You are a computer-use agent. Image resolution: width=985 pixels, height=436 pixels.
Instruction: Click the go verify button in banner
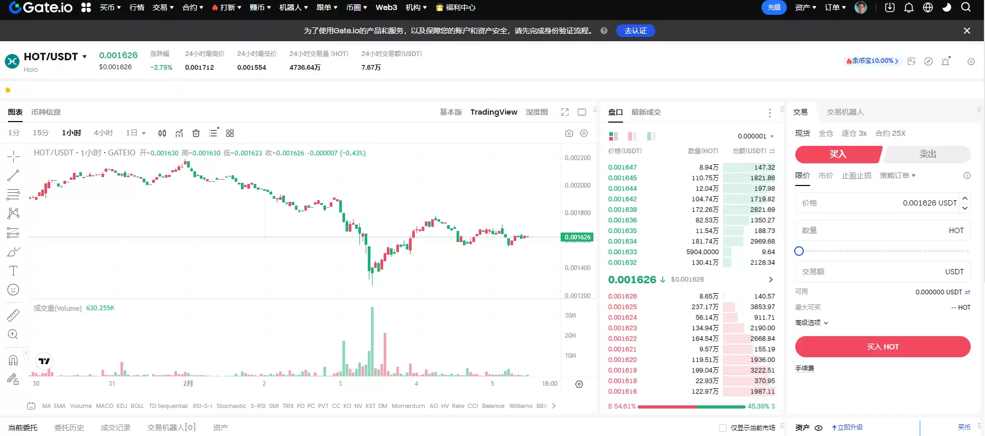pos(635,31)
